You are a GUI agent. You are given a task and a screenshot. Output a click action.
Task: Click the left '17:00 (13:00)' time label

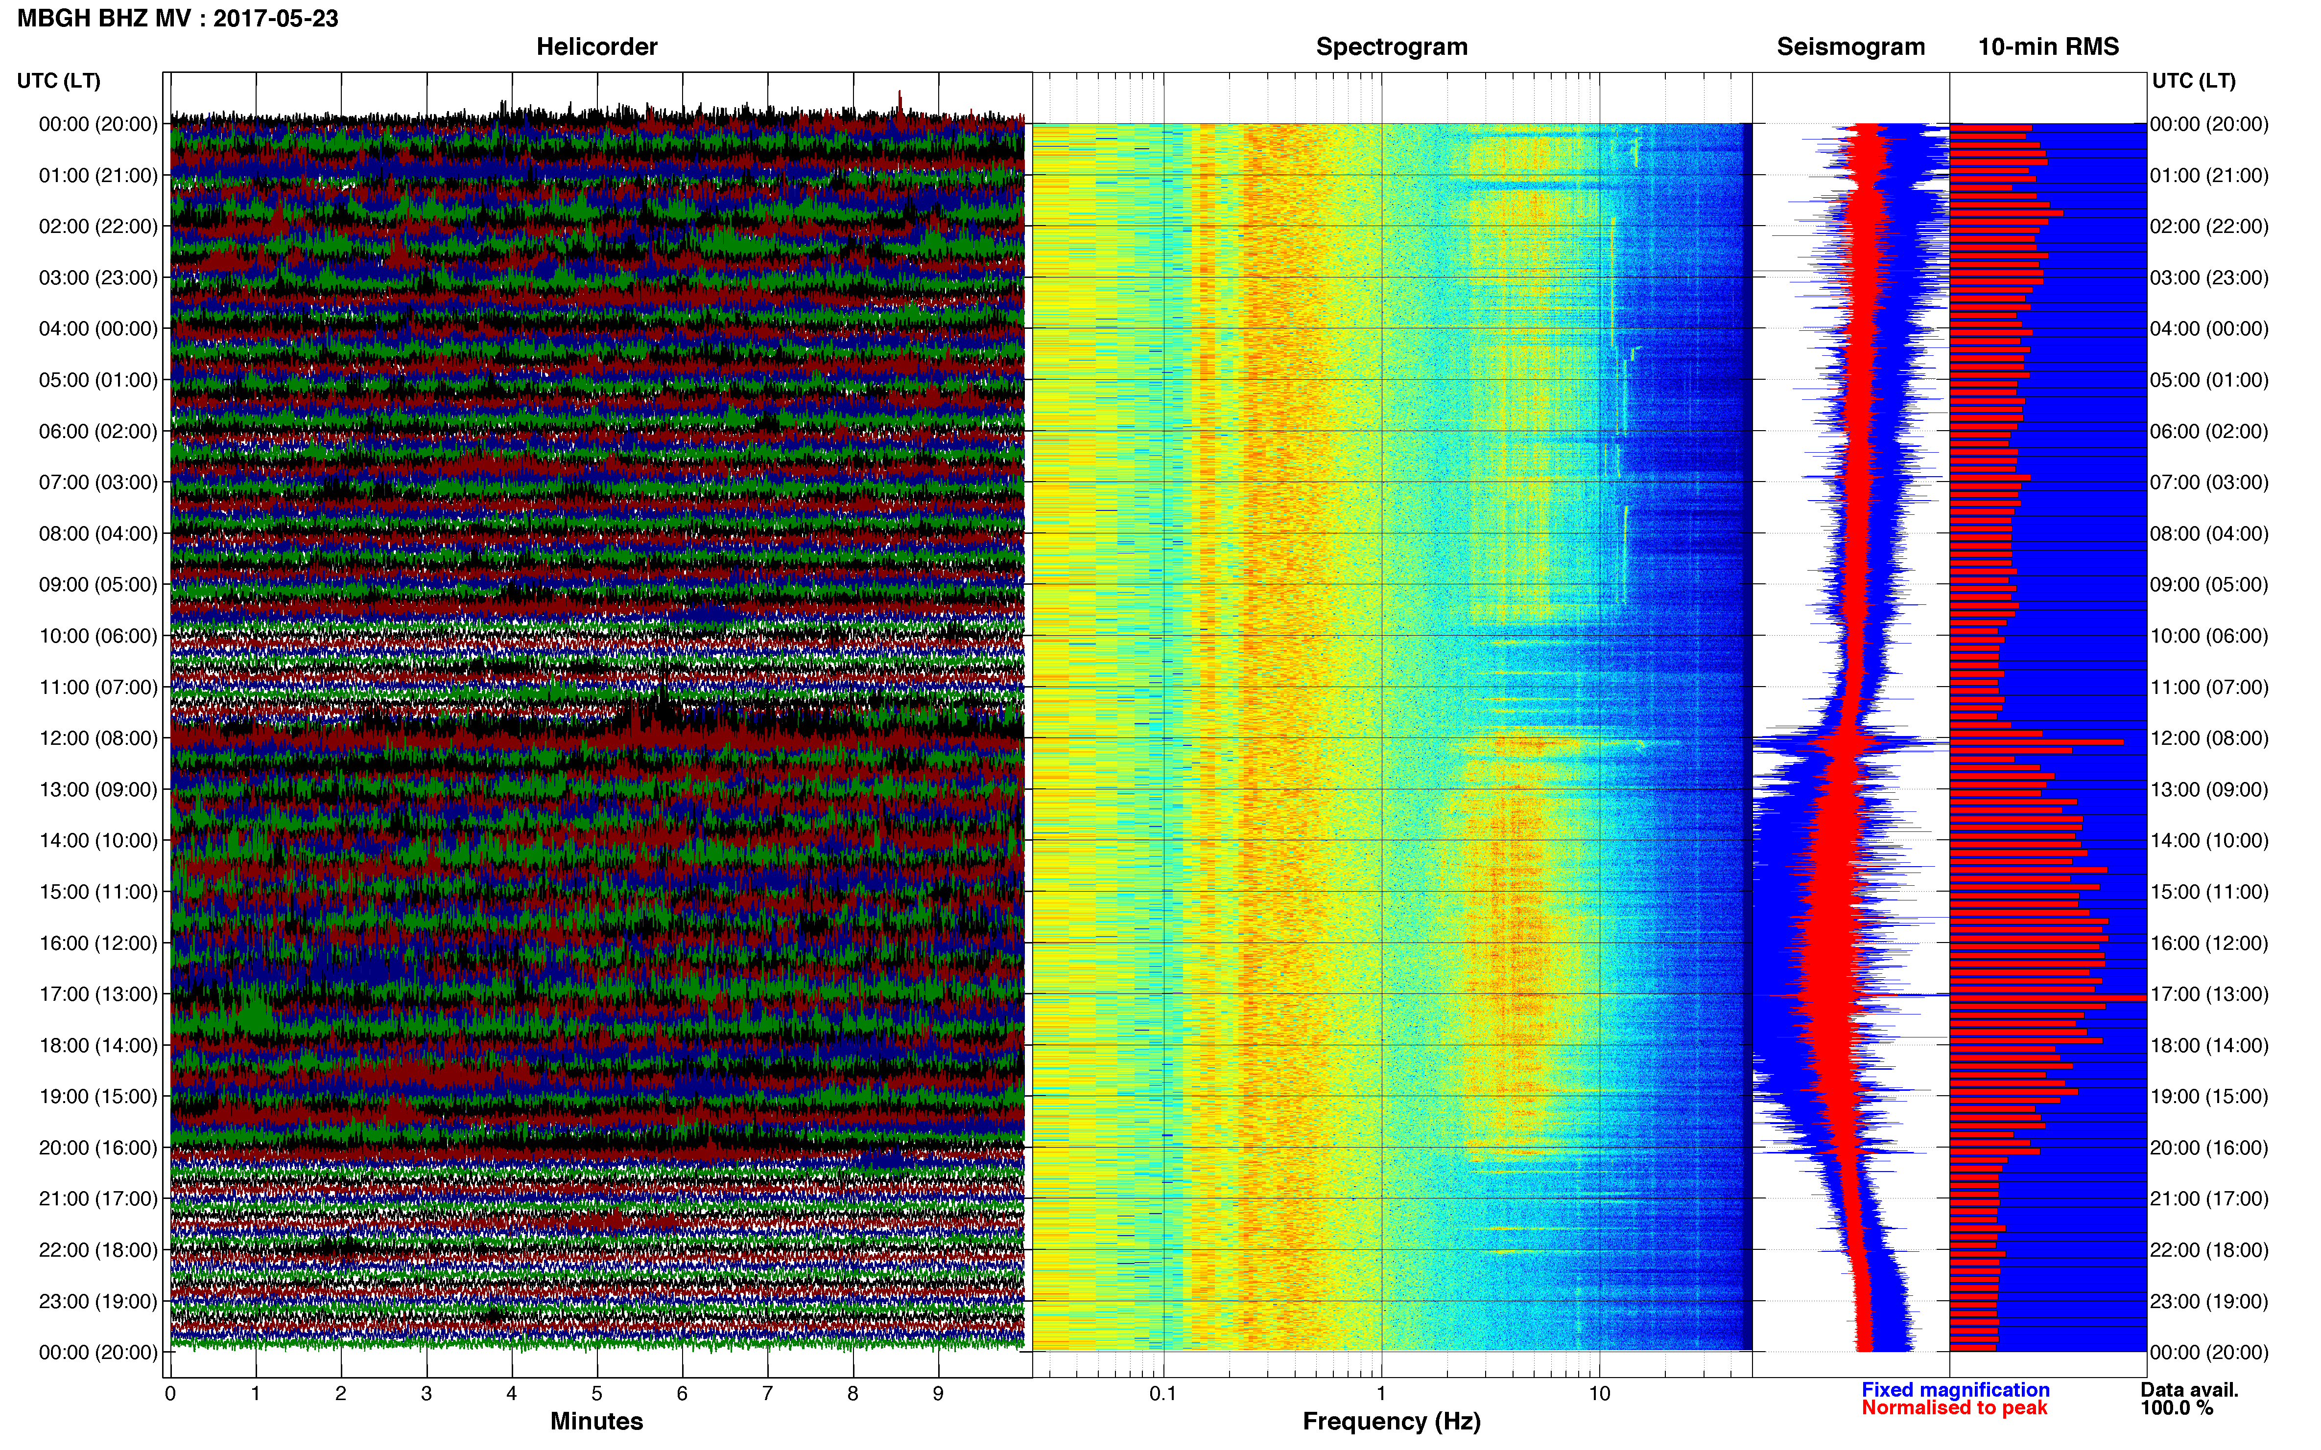click(x=98, y=994)
